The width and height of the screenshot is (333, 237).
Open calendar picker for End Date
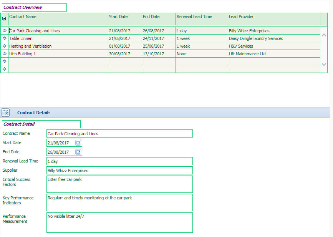coord(78,152)
